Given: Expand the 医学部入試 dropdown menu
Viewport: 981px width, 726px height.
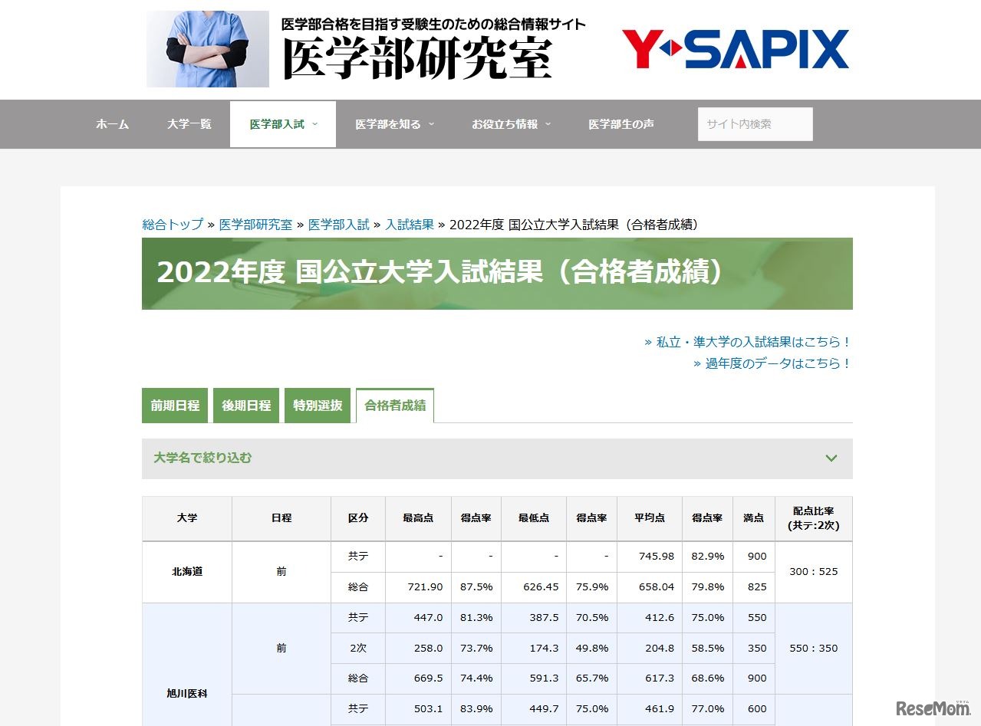Looking at the screenshot, I should pos(278,123).
